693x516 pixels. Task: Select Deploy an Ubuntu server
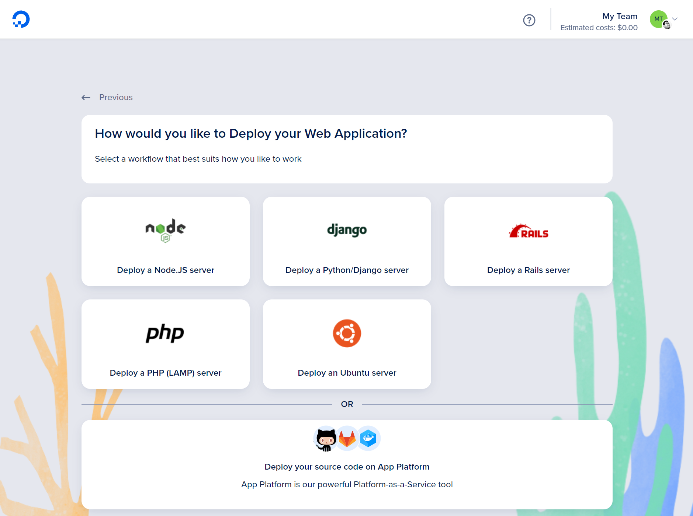point(347,373)
